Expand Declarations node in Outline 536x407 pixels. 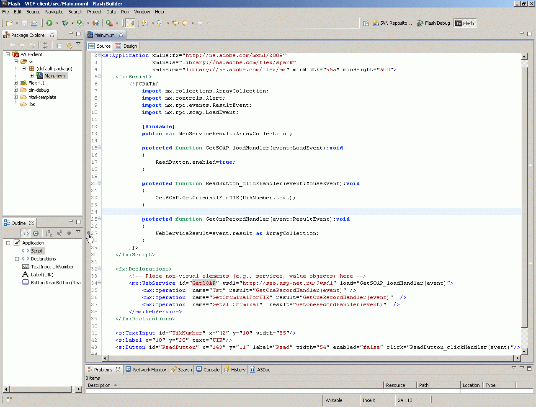pos(17,259)
